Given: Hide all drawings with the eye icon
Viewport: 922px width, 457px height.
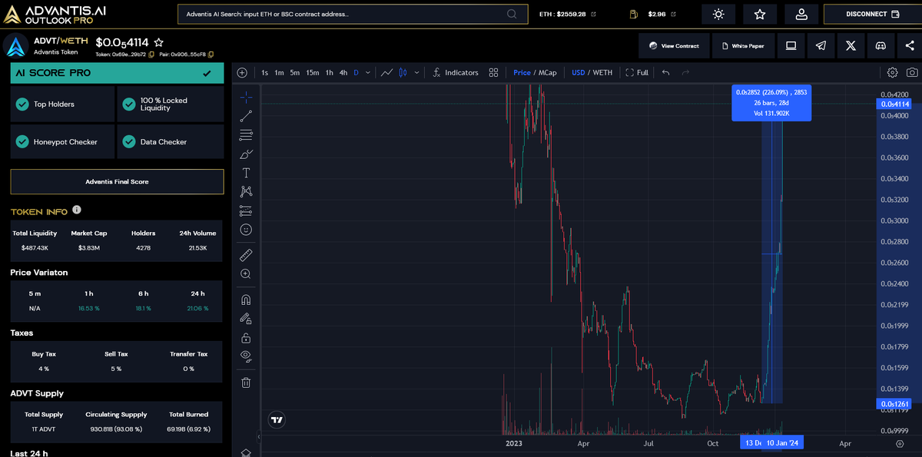Looking at the screenshot, I should point(246,356).
